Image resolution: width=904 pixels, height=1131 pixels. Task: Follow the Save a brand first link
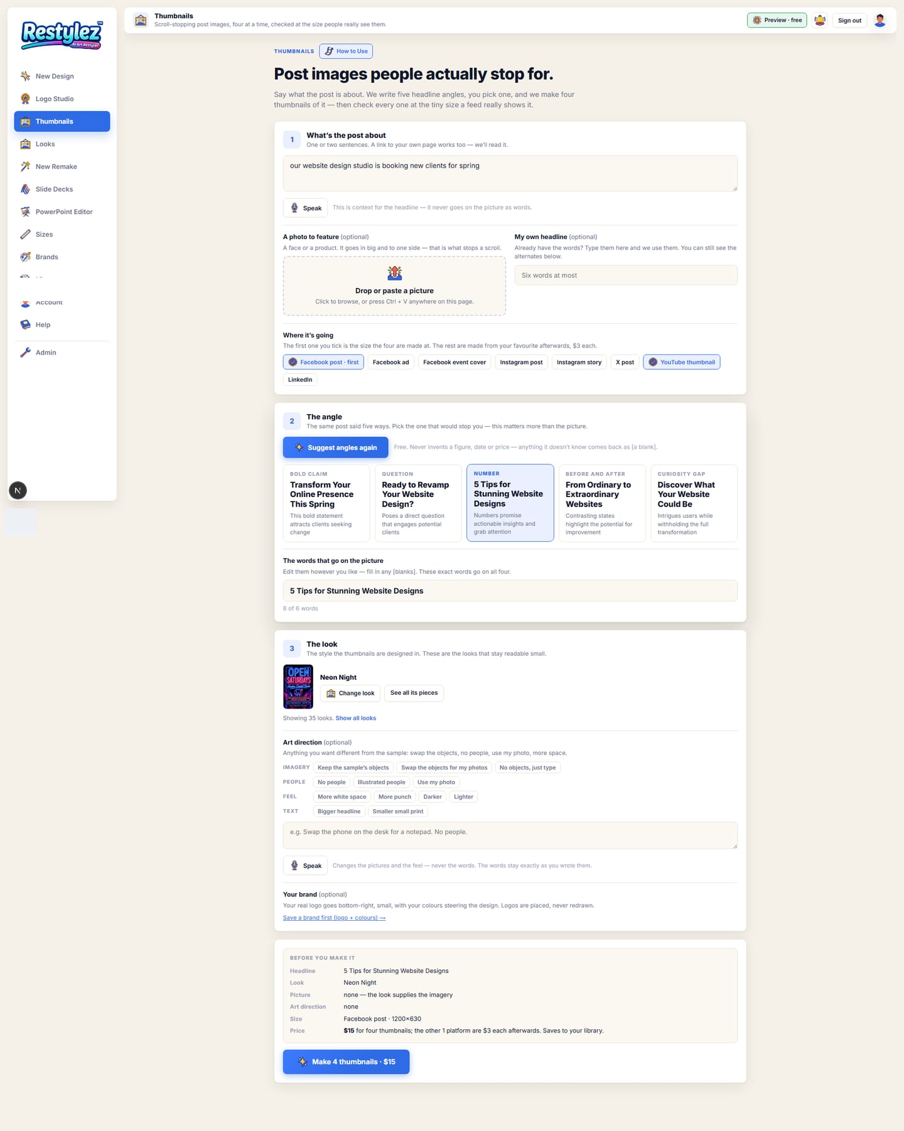pyautogui.click(x=334, y=918)
